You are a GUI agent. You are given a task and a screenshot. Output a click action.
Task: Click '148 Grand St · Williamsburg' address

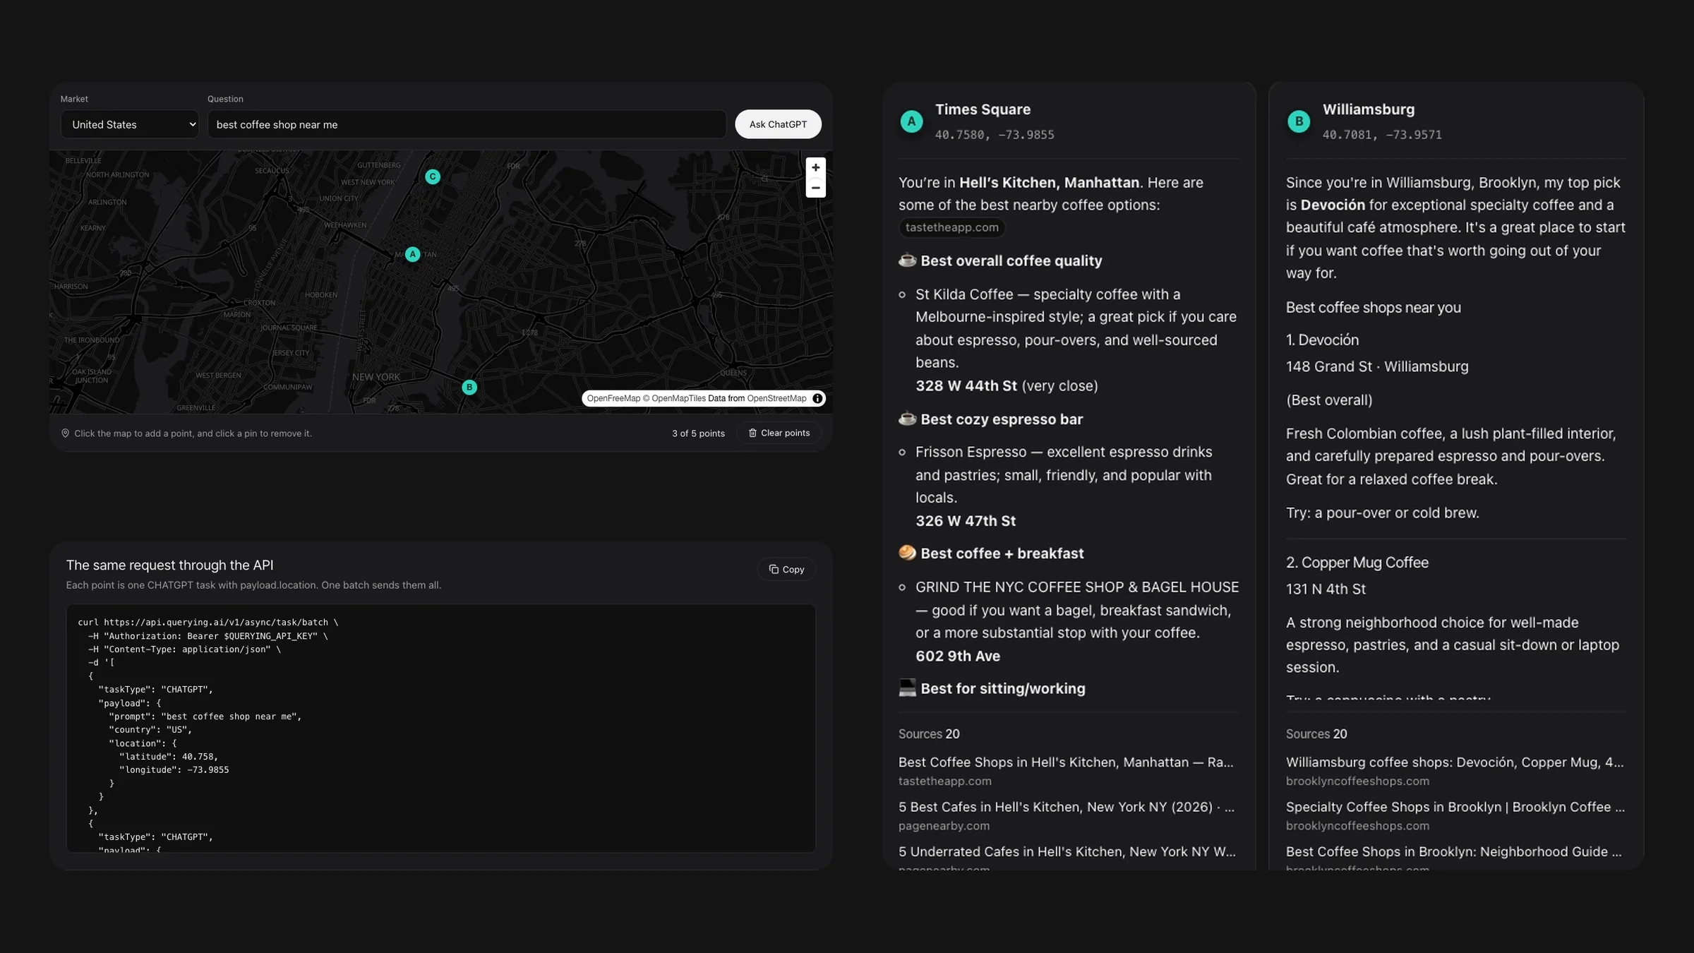point(1377,366)
